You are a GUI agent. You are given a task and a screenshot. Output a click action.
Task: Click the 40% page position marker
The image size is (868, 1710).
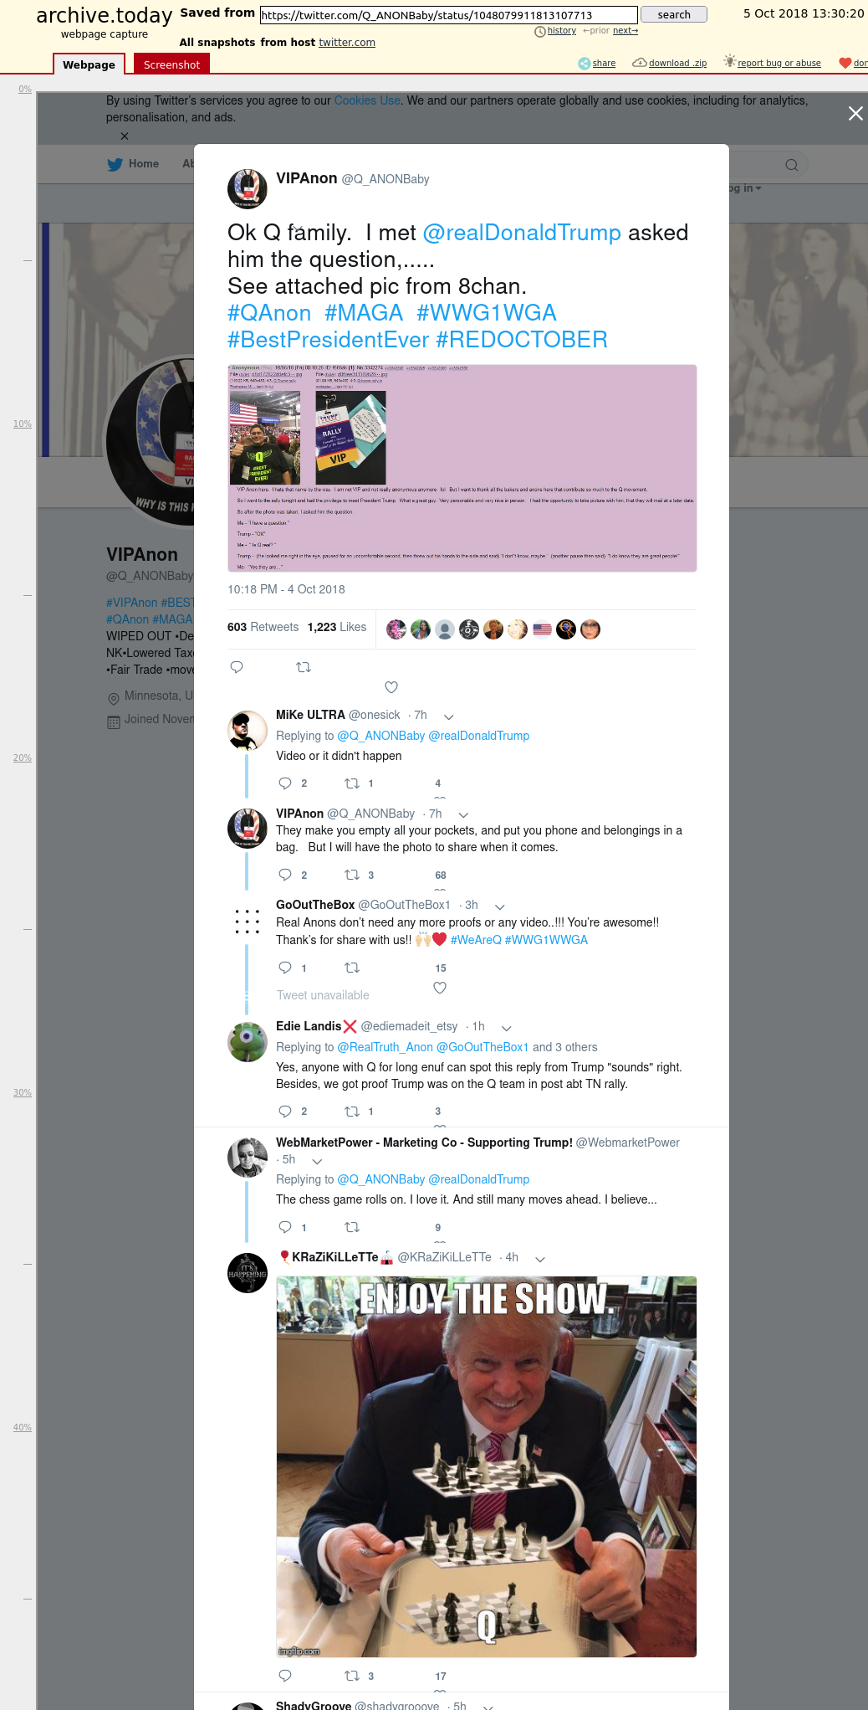(x=23, y=1427)
